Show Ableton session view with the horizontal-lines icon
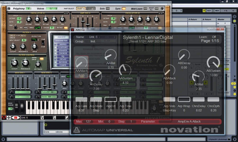The height and width of the screenshot is (142, 238). (x=235, y=17)
